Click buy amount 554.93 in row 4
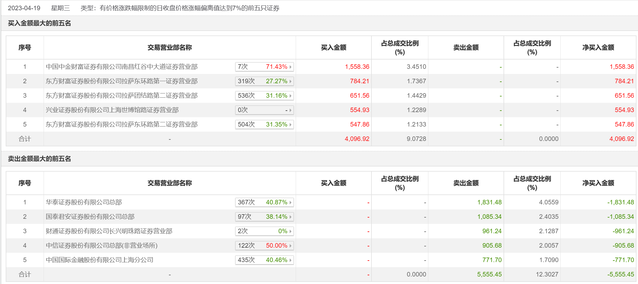The image size is (638, 284). [359, 110]
